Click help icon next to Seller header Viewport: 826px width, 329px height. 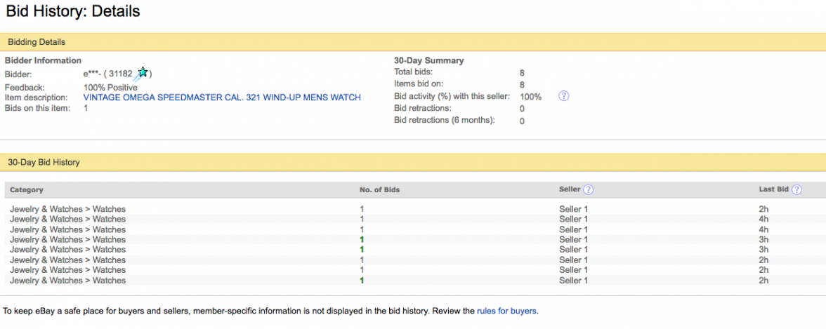[589, 189]
